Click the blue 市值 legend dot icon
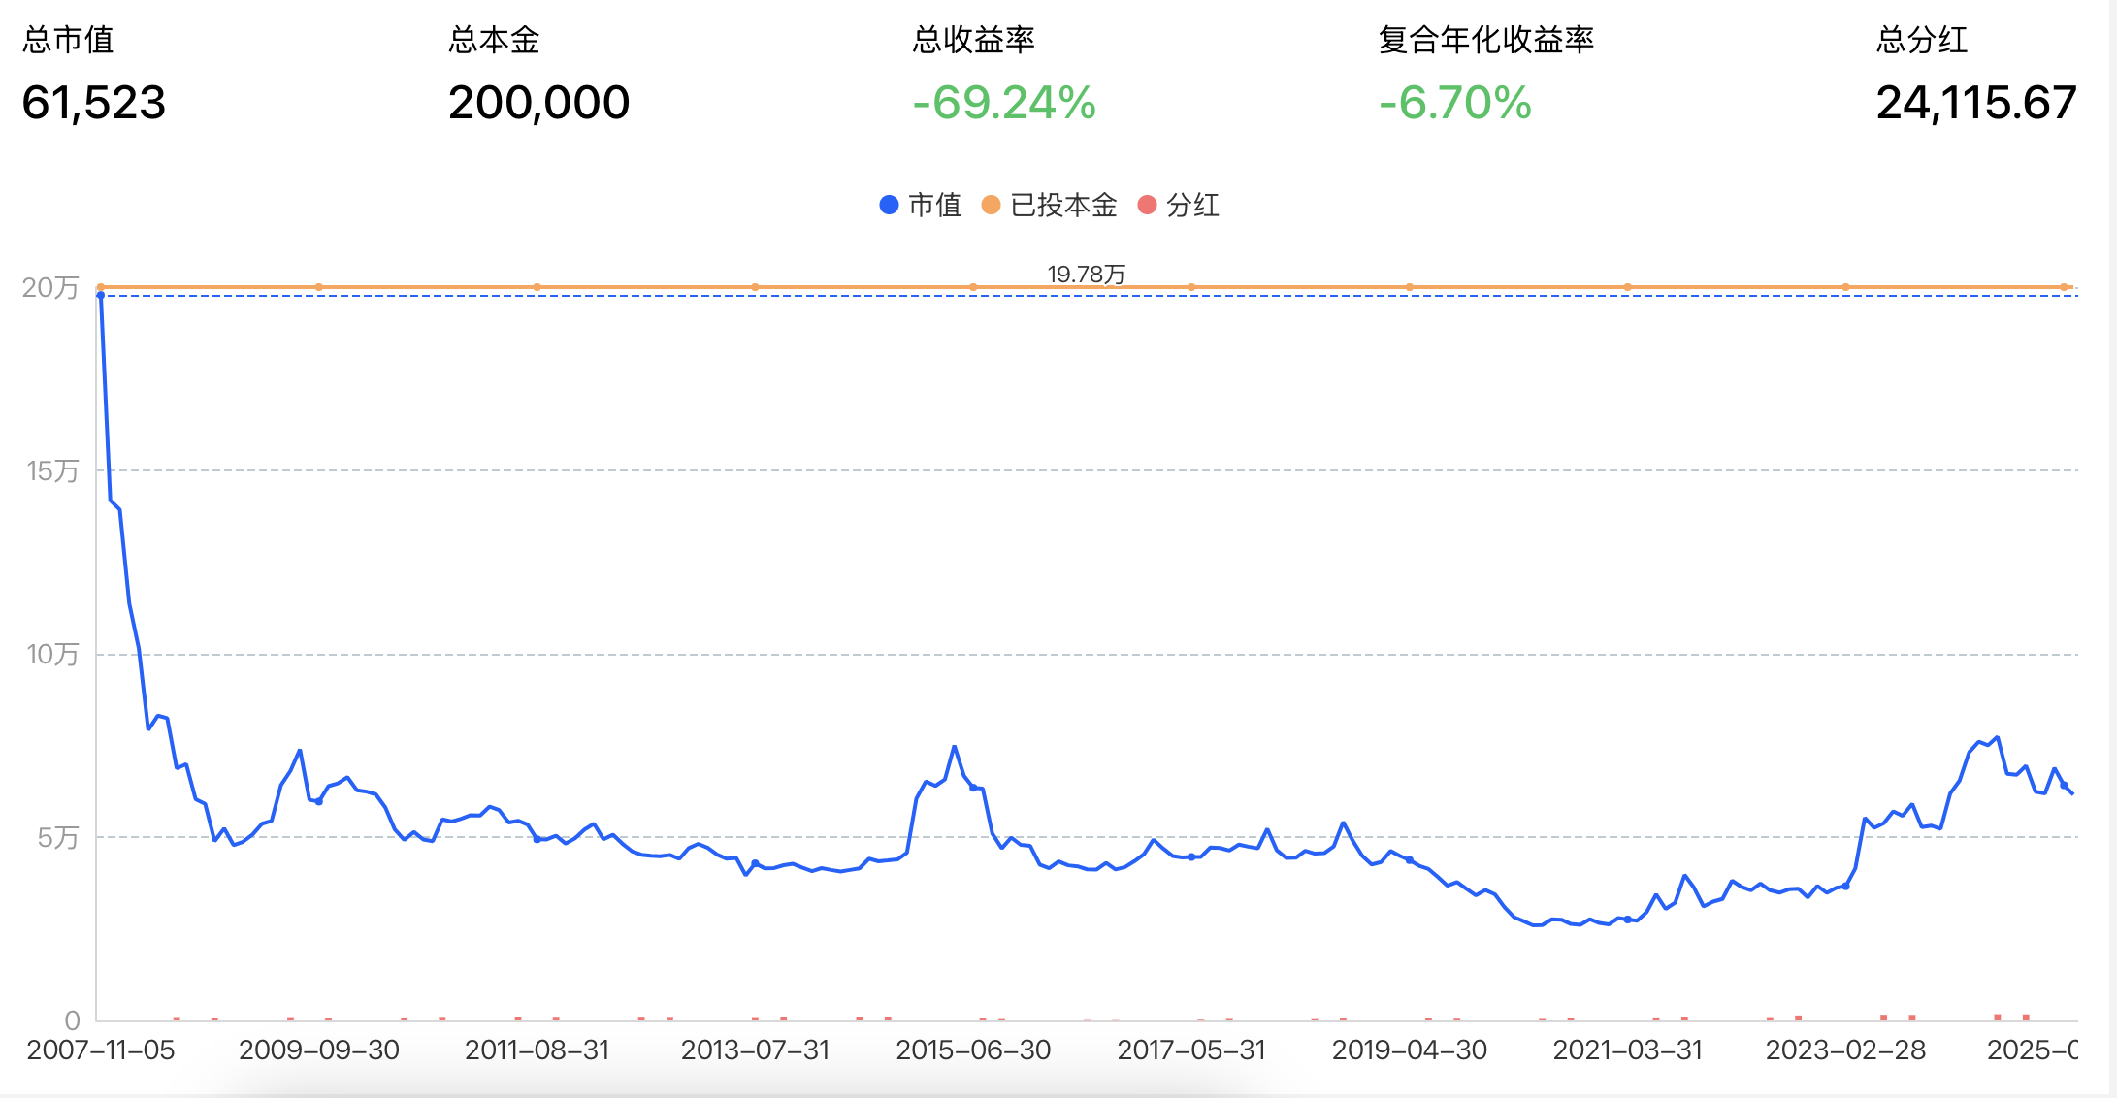2117x1098 pixels. pyautogui.click(x=888, y=205)
